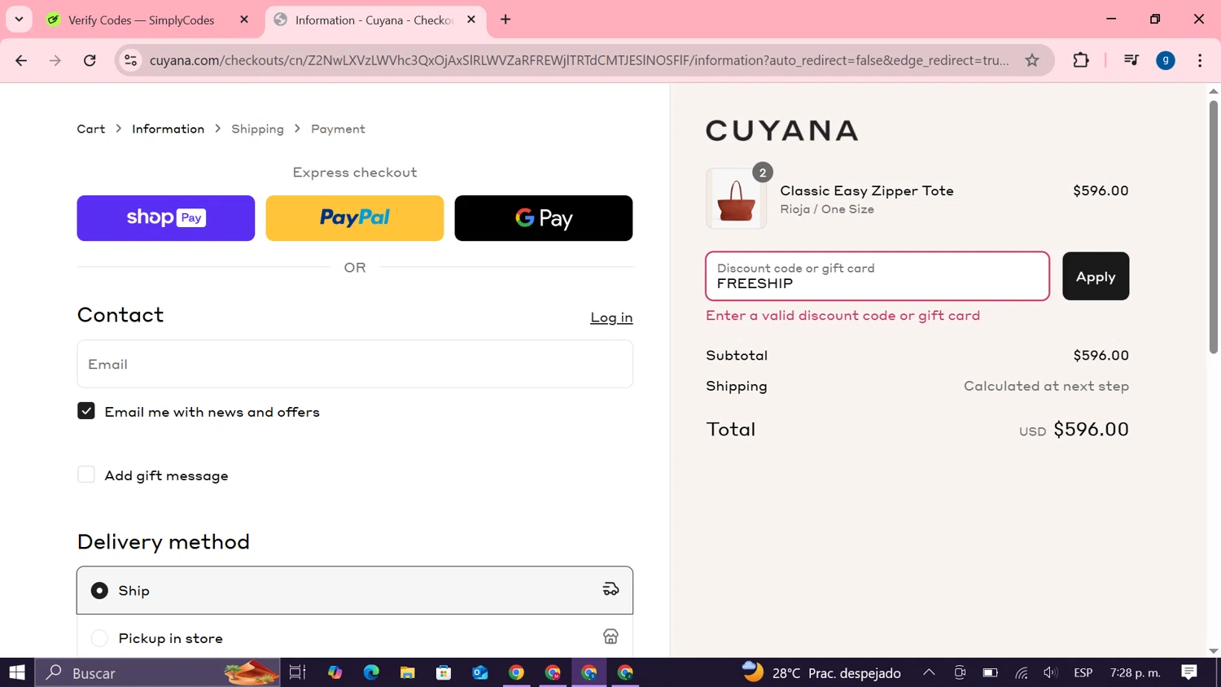The height and width of the screenshot is (687, 1221).
Task: Select Information breadcrumb step
Action: pos(168,129)
